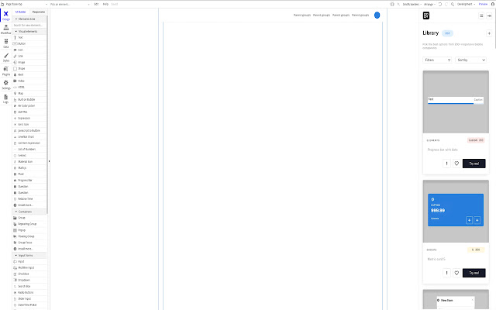Open the Workflow section
The width and height of the screenshot is (496, 310).
5,29
